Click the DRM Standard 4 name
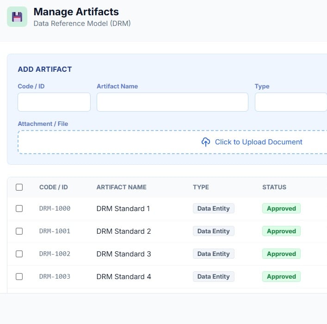The height and width of the screenshot is (324, 327). point(123,277)
